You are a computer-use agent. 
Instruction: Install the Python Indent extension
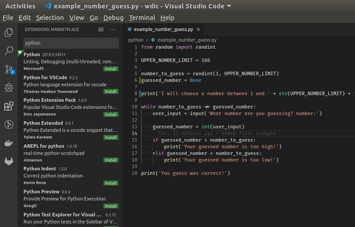[x=111, y=183]
